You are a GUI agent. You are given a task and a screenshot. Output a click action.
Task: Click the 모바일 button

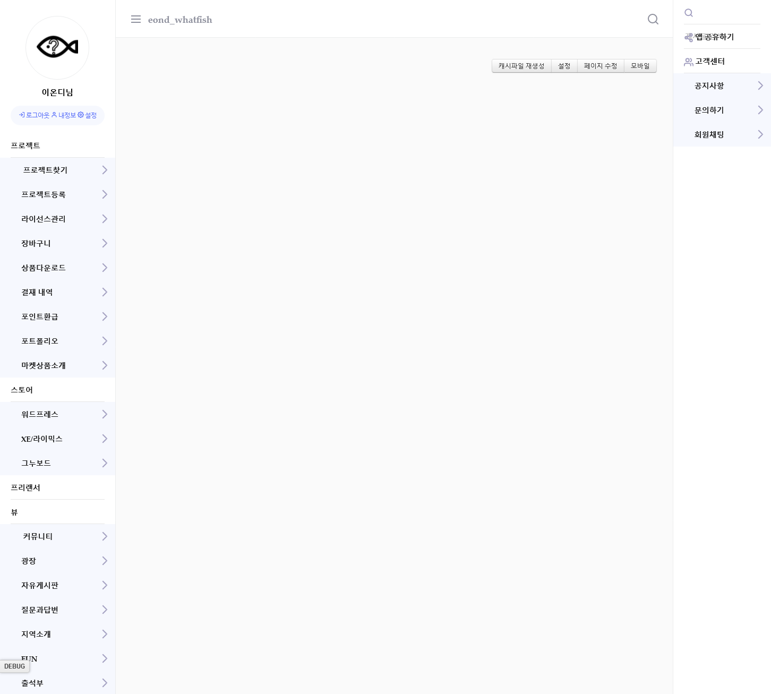[x=640, y=66]
